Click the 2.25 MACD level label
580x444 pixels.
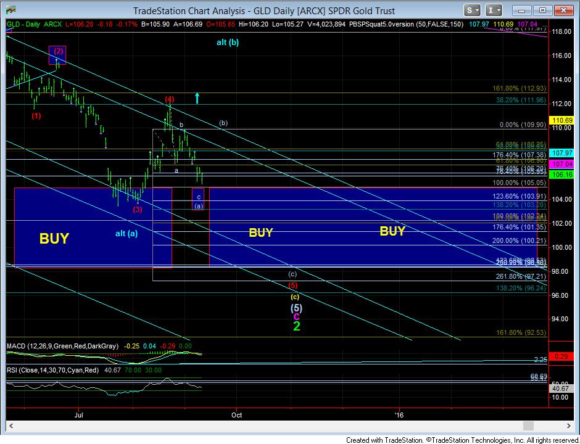[x=541, y=360]
